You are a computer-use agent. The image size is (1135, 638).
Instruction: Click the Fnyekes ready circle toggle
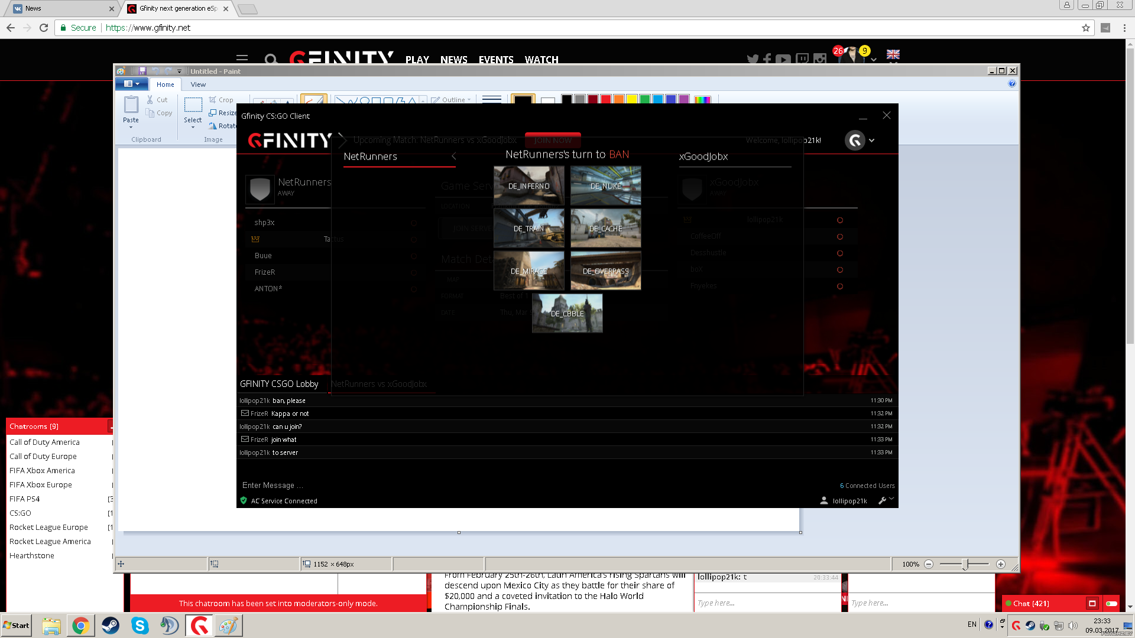[x=839, y=286]
